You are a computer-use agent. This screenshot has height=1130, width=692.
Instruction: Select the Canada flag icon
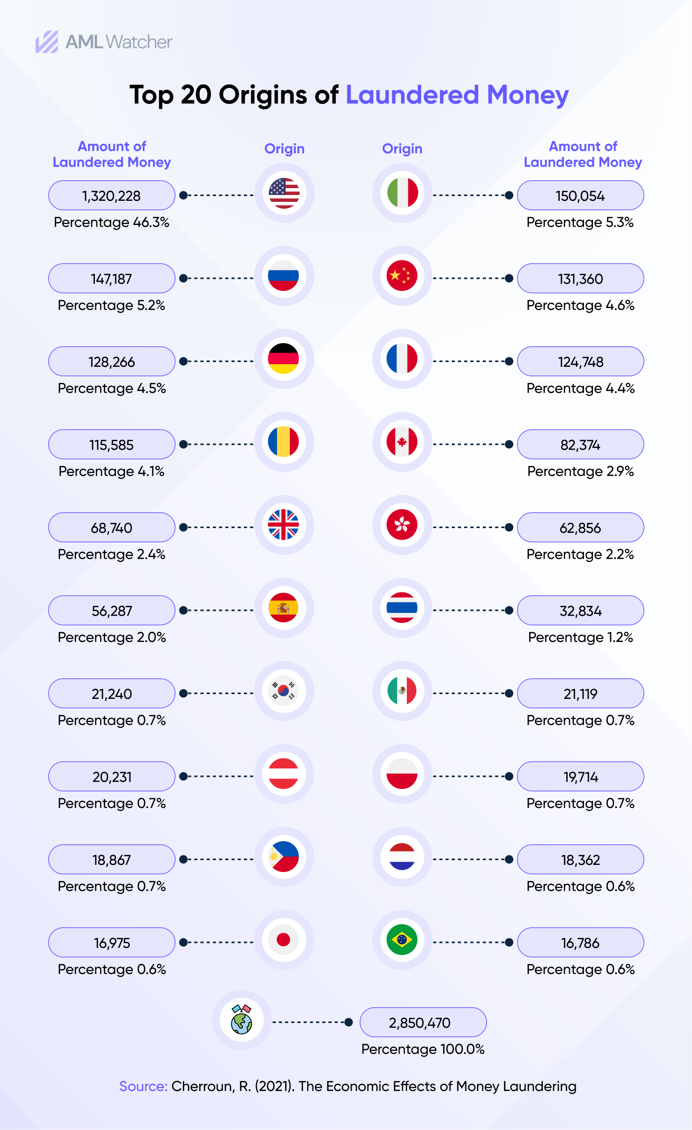[x=402, y=442]
